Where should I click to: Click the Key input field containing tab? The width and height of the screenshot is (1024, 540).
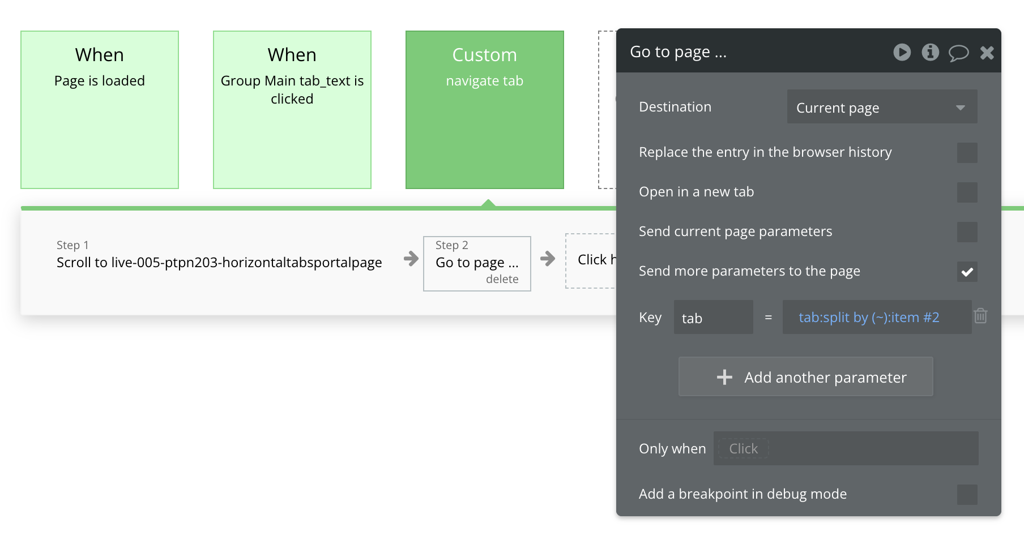click(712, 318)
